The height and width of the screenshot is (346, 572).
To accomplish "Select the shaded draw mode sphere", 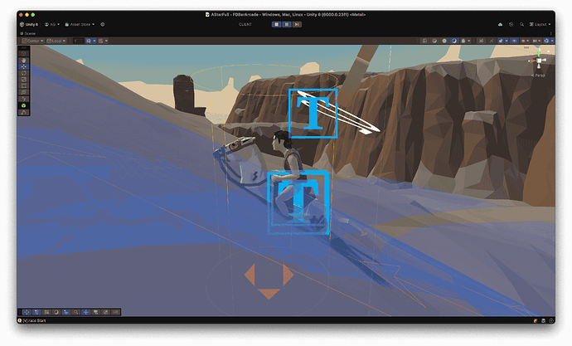I will pyautogui.click(x=434, y=41).
